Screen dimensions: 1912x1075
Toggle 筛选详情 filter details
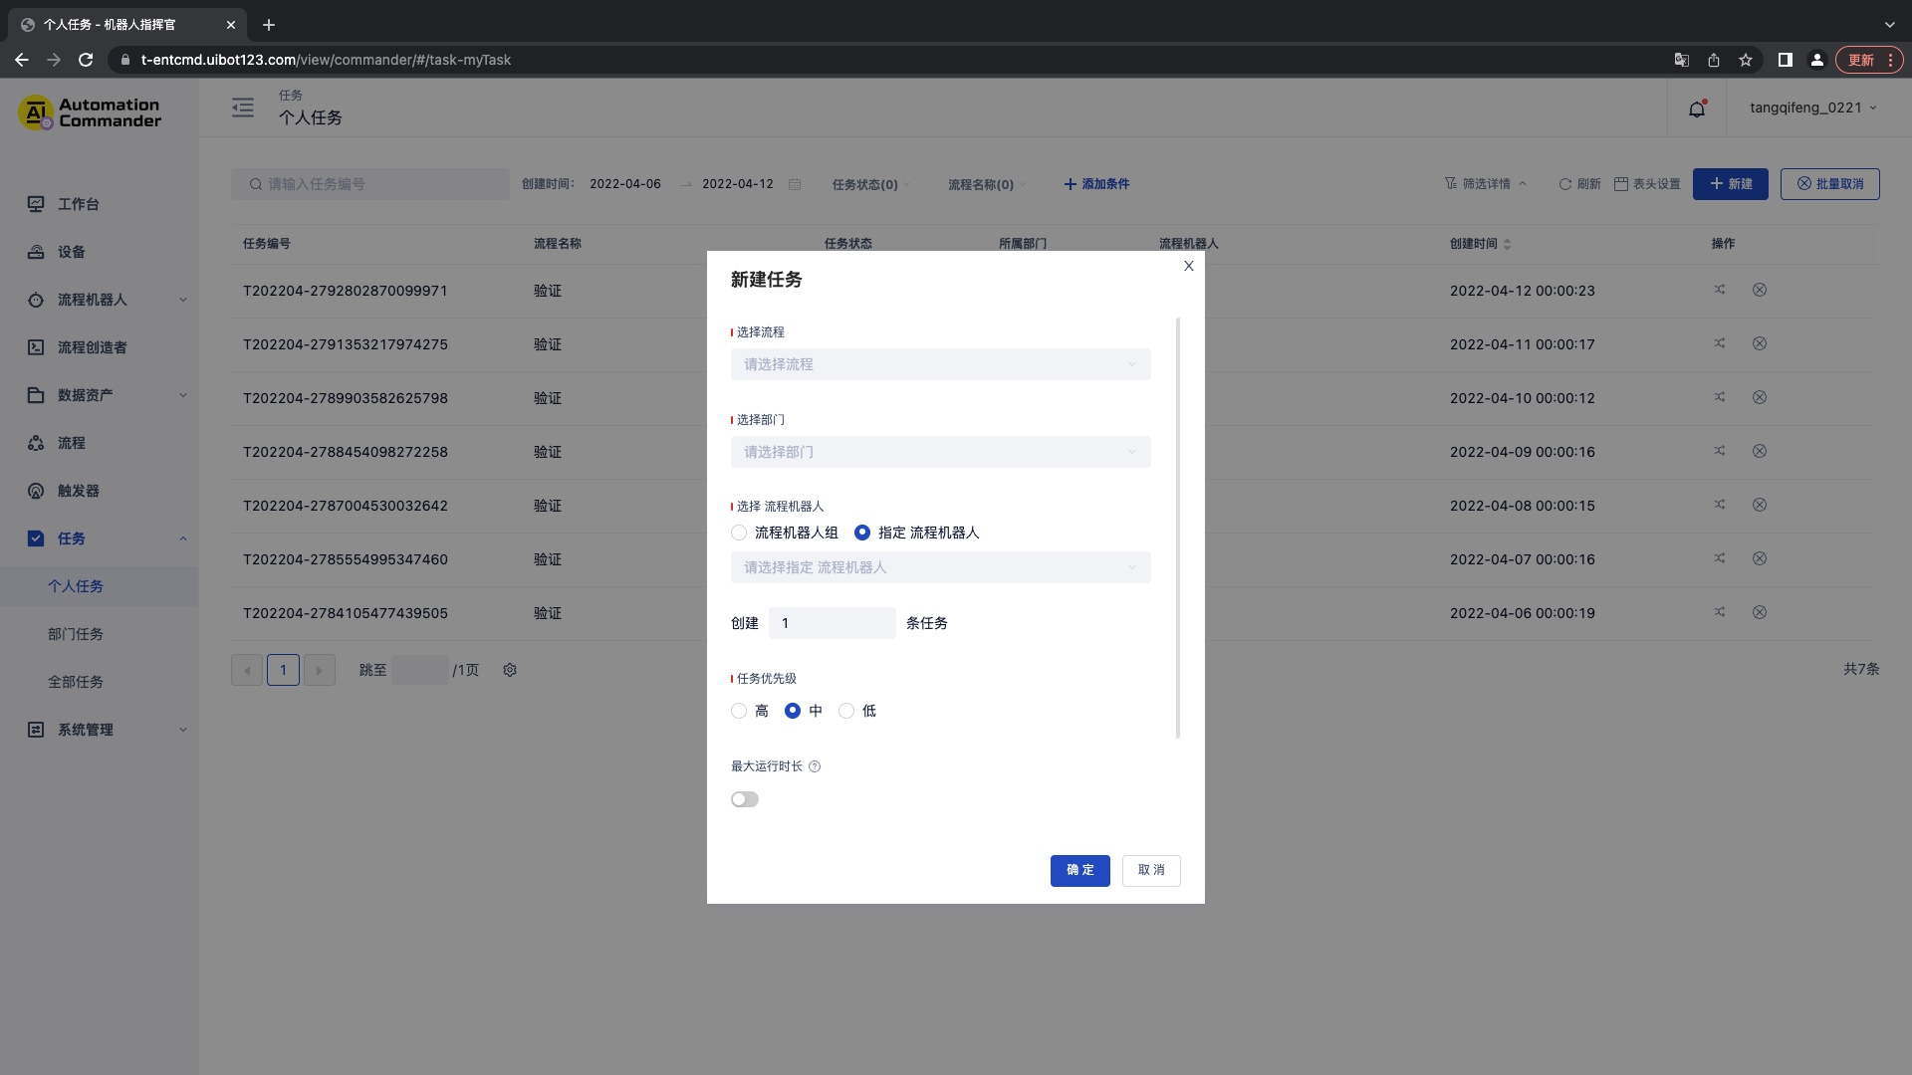1485,184
